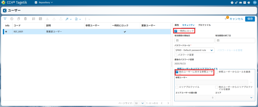Click the copy user icon

pyautogui.click(x=19, y=19)
